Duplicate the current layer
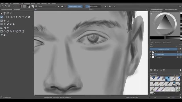 click(x=155, y=70)
